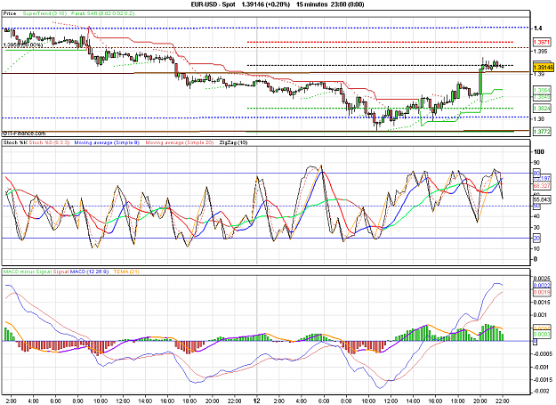Click the 1.395 price axis label
The width and height of the screenshot is (556, 405).
(540, 52)
